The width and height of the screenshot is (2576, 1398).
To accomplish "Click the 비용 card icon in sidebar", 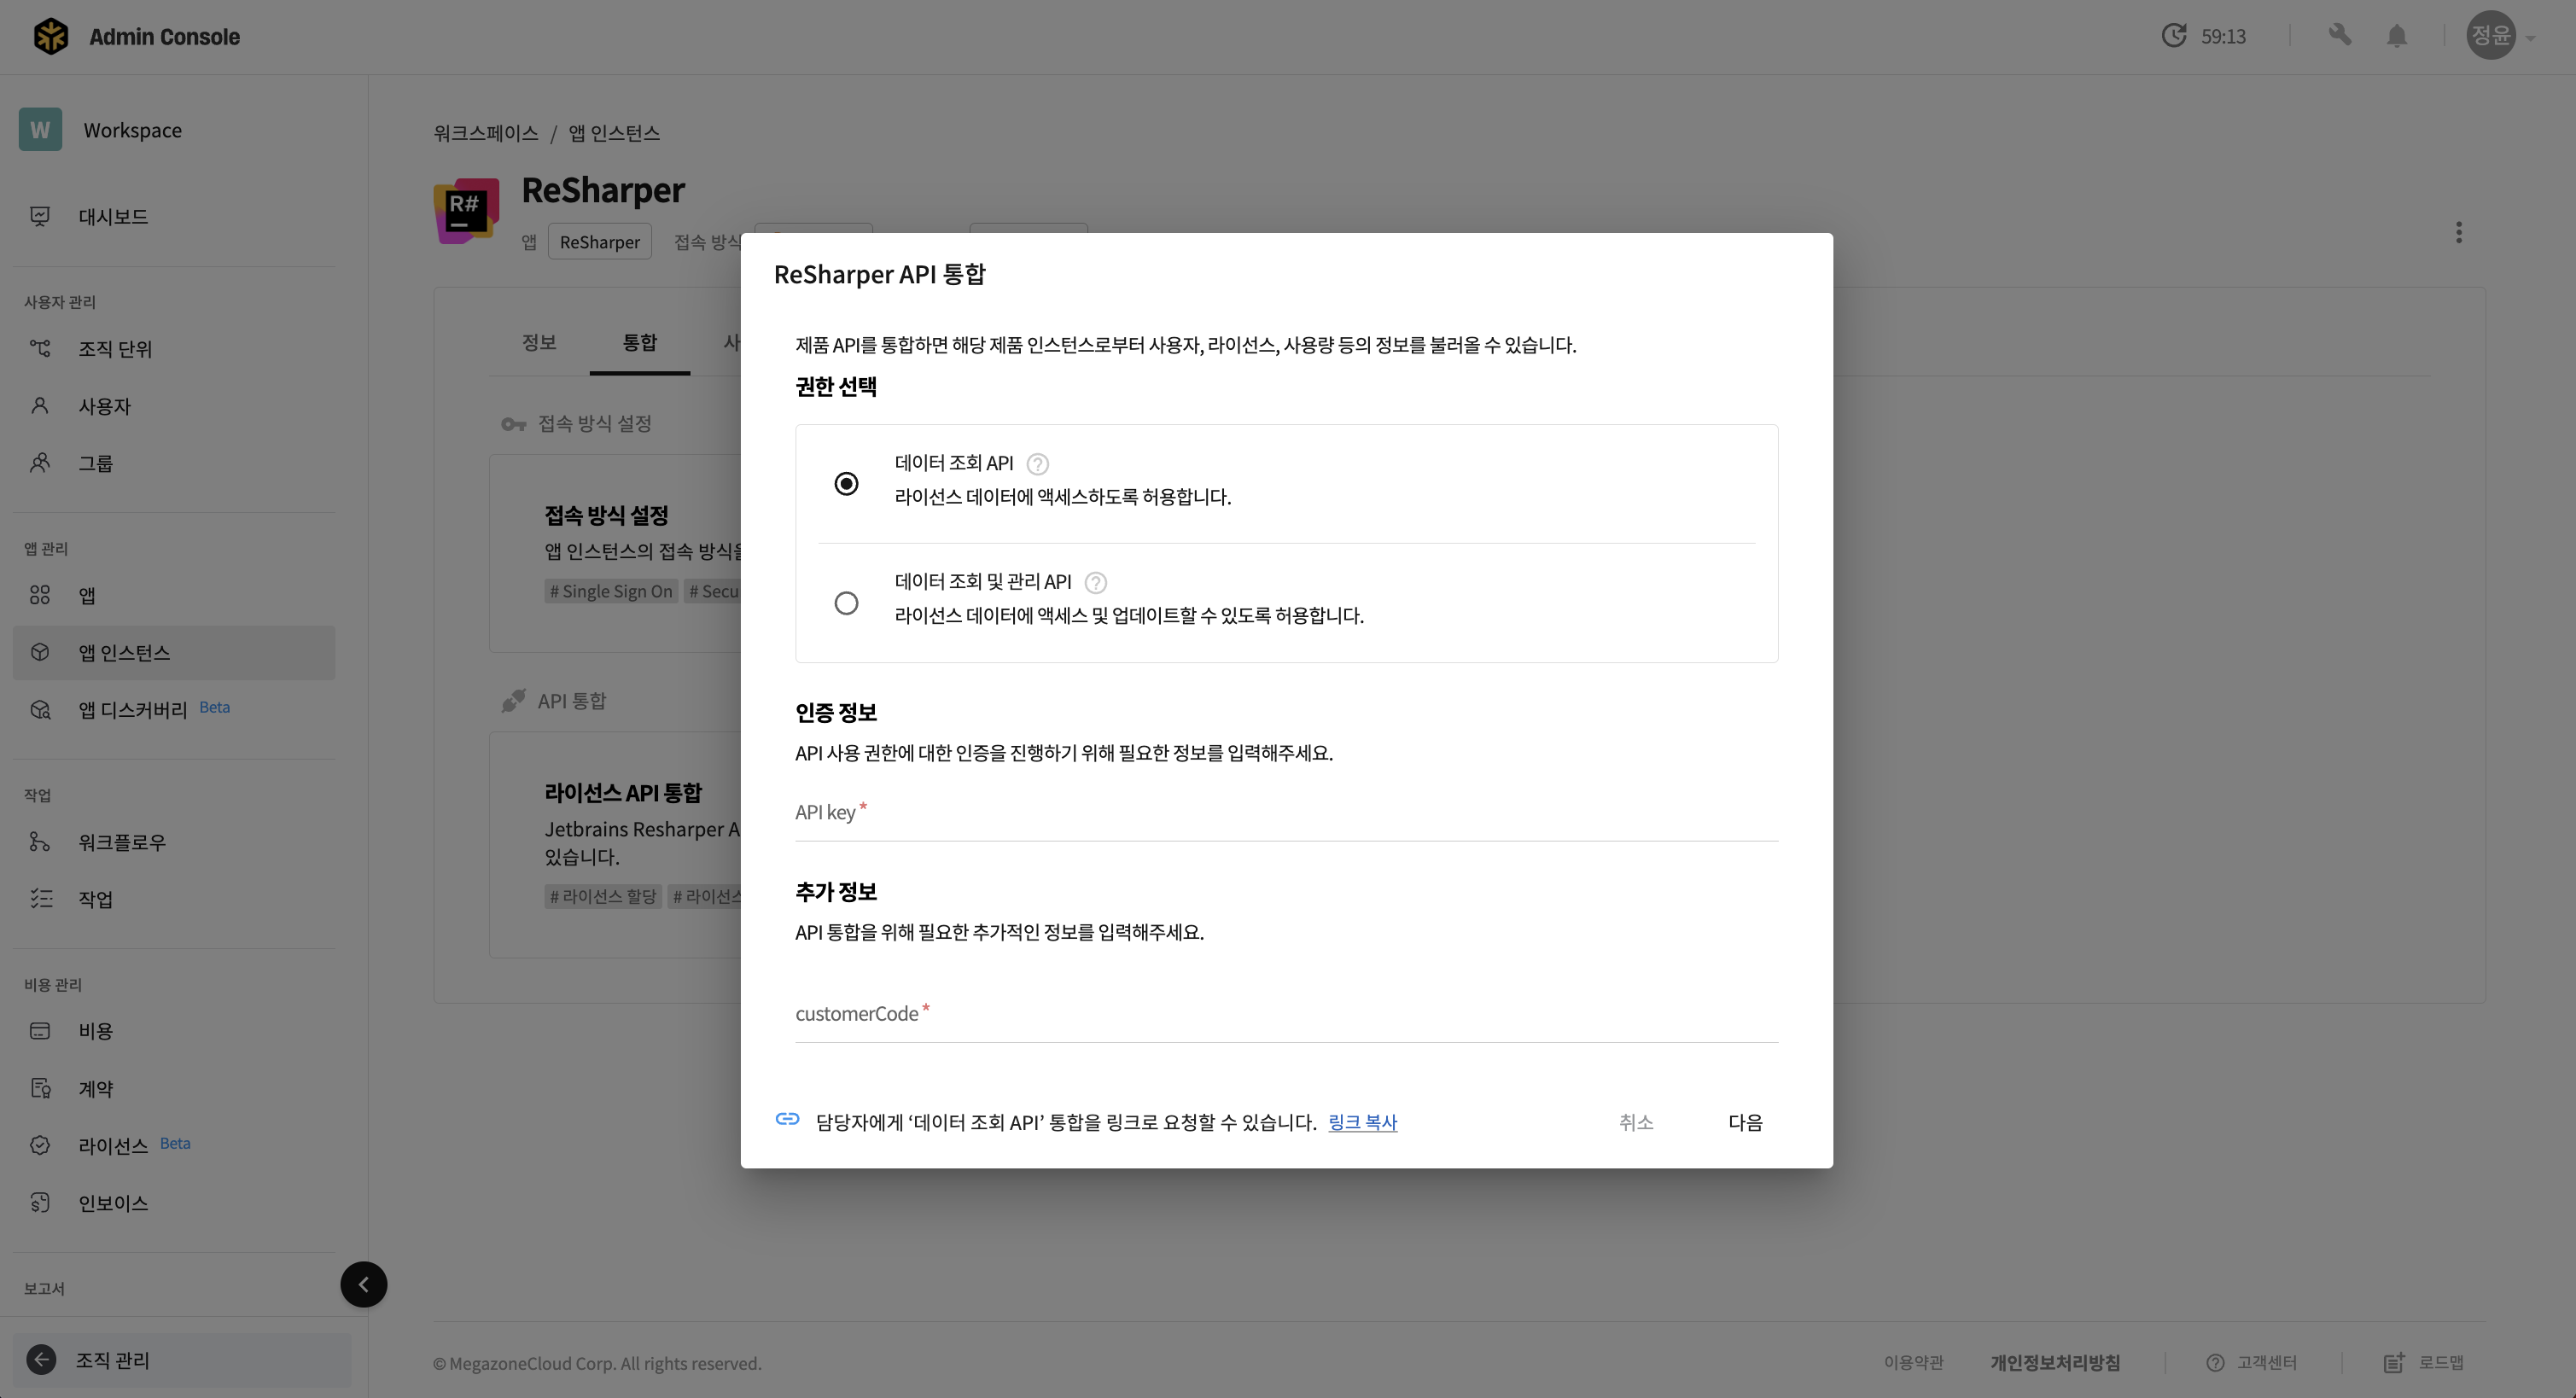I will (x=40, y=1031).
